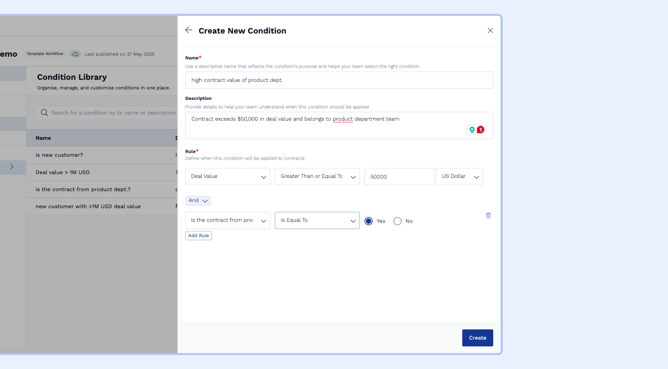
Task: Click the green Grammarly suggestion bulb icon
Action: tap(472, 130)
